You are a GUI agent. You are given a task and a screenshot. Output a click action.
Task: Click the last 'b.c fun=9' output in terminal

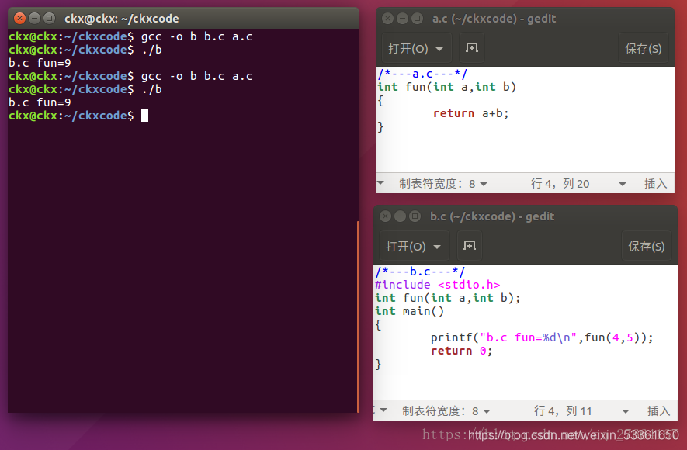tap(40, 102)
